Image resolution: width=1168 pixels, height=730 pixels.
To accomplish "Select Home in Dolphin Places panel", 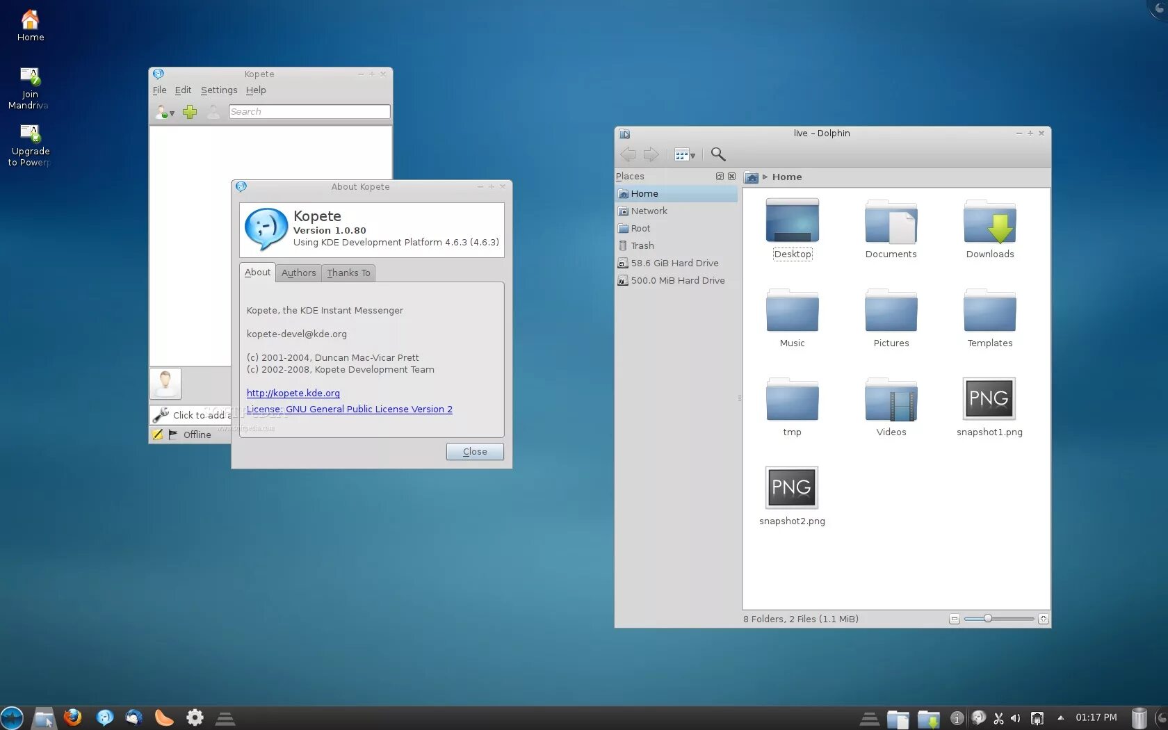I will pyautogui.click(x=676, y=194).
